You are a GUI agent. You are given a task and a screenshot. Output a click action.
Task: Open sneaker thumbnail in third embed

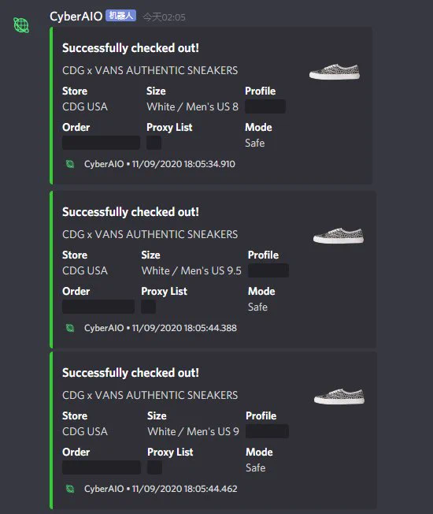pos(339,397)
